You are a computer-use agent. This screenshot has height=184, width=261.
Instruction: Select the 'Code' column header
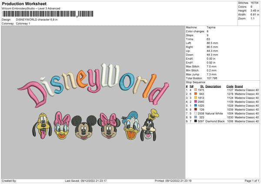(x=230, y=86)
